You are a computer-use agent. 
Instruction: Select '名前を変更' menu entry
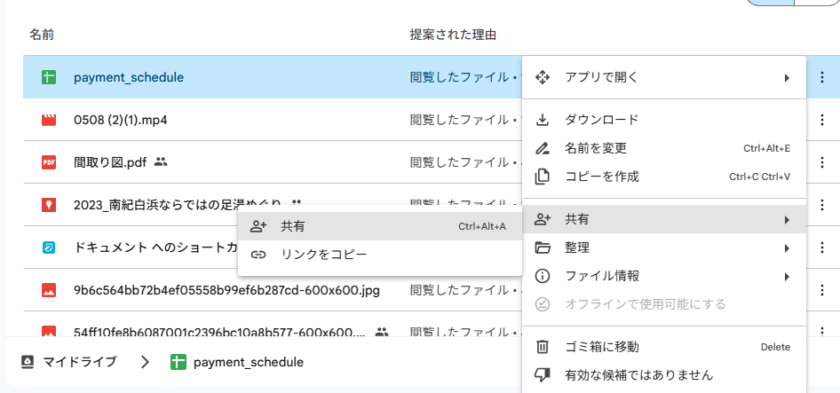[x=664, y=148]
